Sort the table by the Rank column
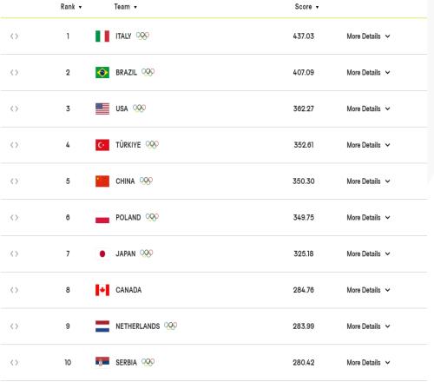Image resolution: width=434 pixels, height=382 pixels. (x=71, y=7)
